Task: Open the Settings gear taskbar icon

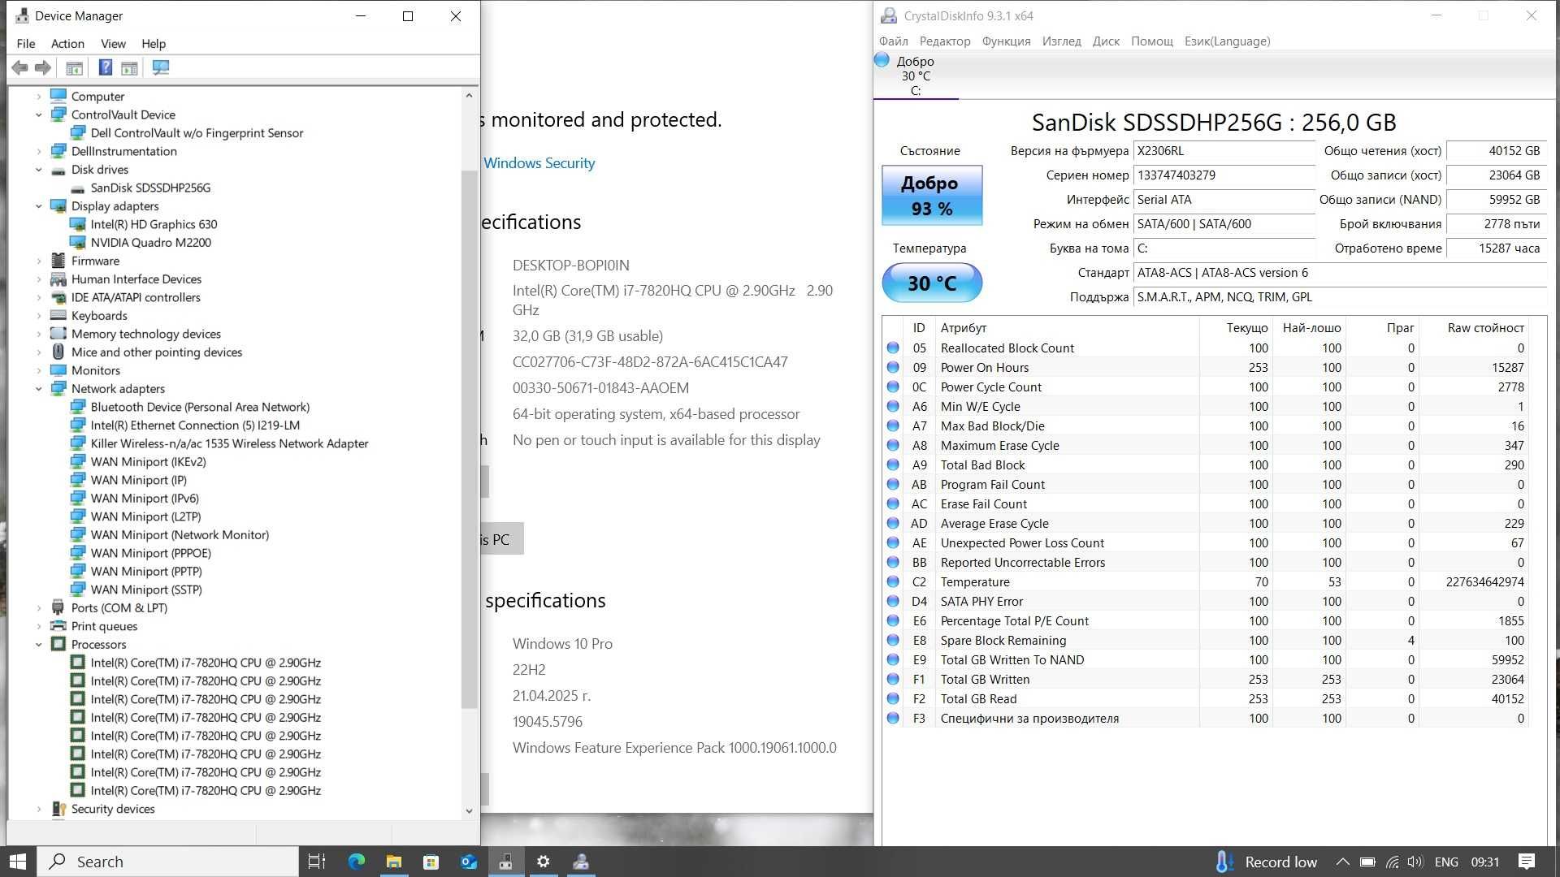Action: (x=544, y=862)
